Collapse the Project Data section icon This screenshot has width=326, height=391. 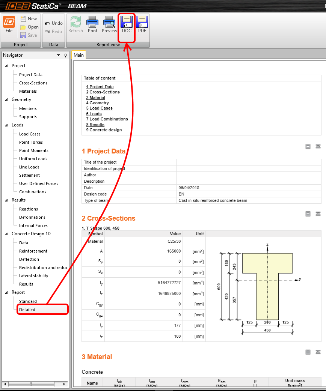(x=308, y=147)
